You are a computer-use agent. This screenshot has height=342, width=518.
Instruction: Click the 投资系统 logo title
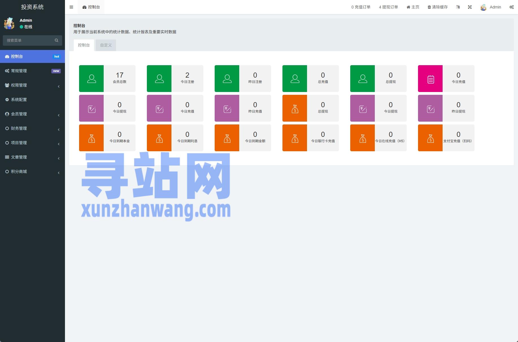click(32, 7)
